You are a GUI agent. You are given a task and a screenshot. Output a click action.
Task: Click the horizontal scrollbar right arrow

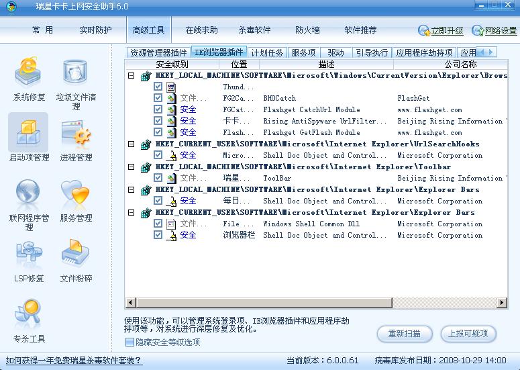pos(502,302)
